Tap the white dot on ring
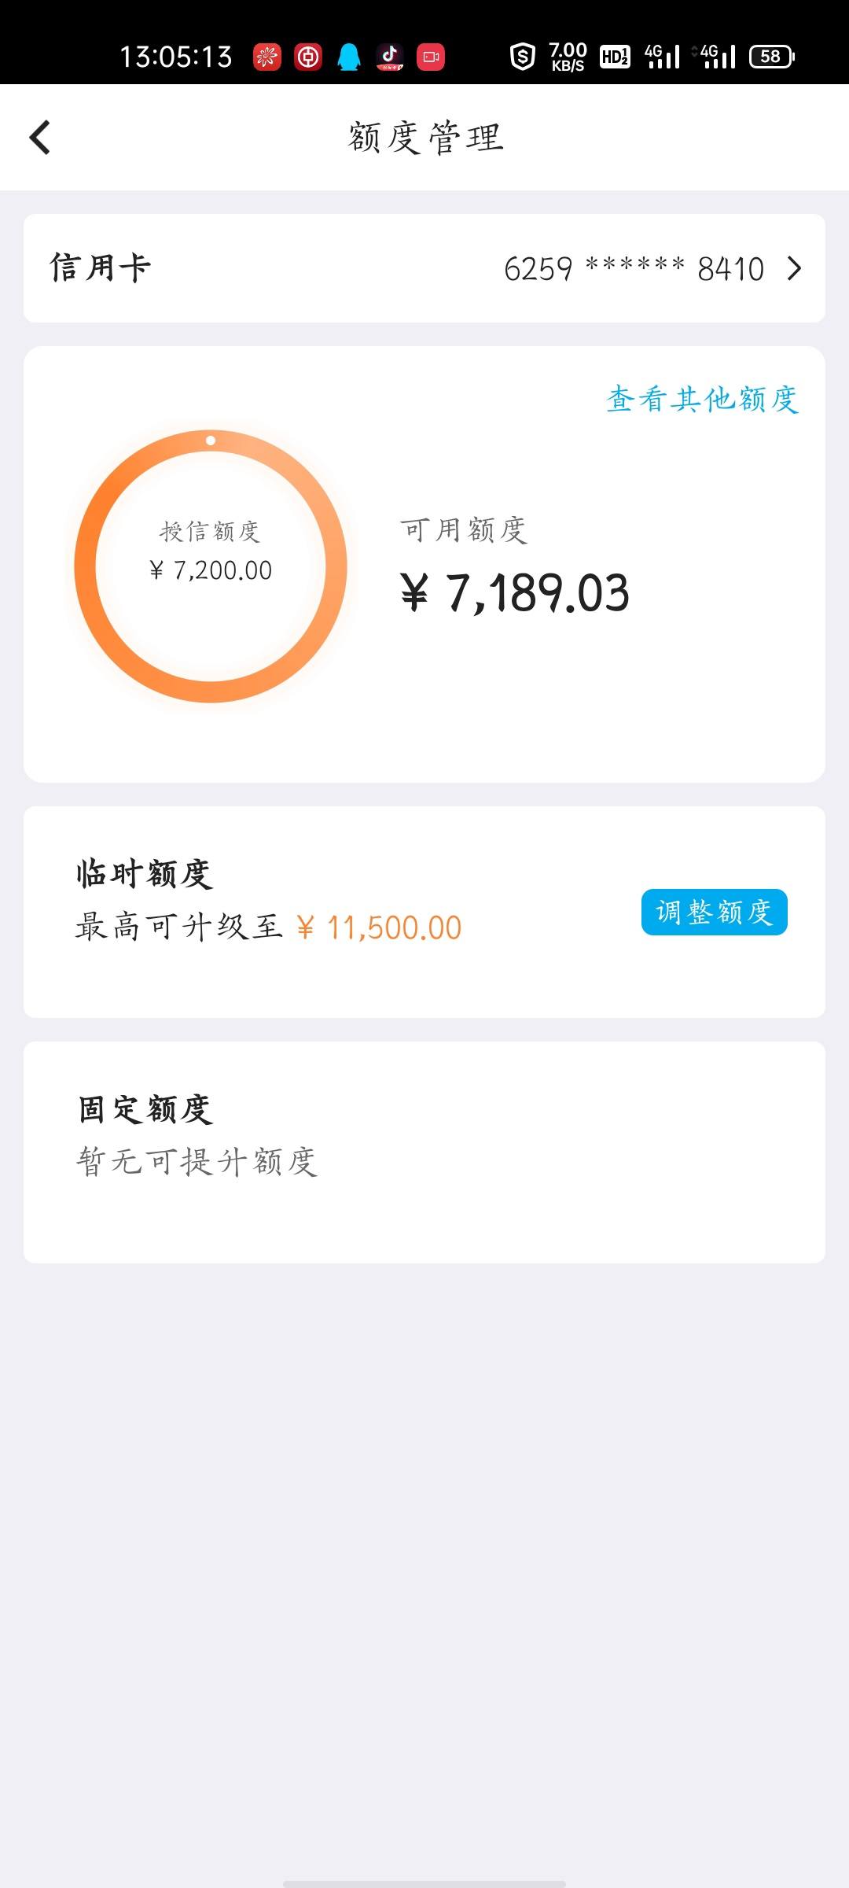 click(x=211, y=441)
